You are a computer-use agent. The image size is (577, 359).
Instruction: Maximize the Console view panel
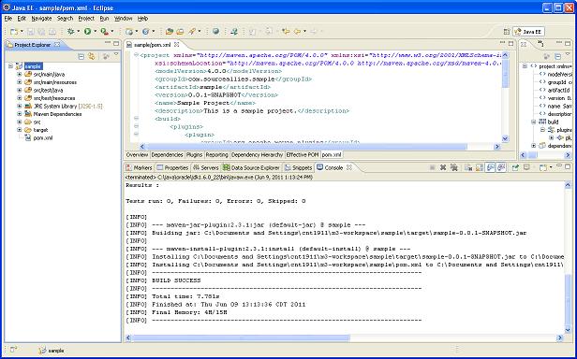click(x=568, y=166)
